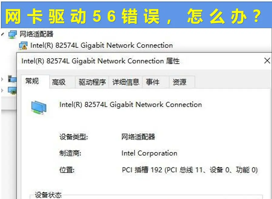272x199 pixels.
Task: Click the 网络适配器 category icon
Action: [x=12, y=34]
